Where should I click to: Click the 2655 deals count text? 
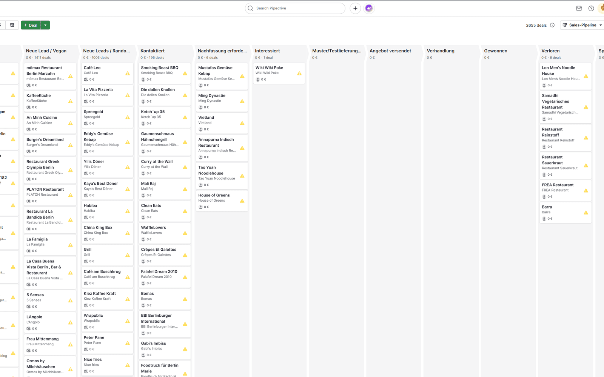536,25
